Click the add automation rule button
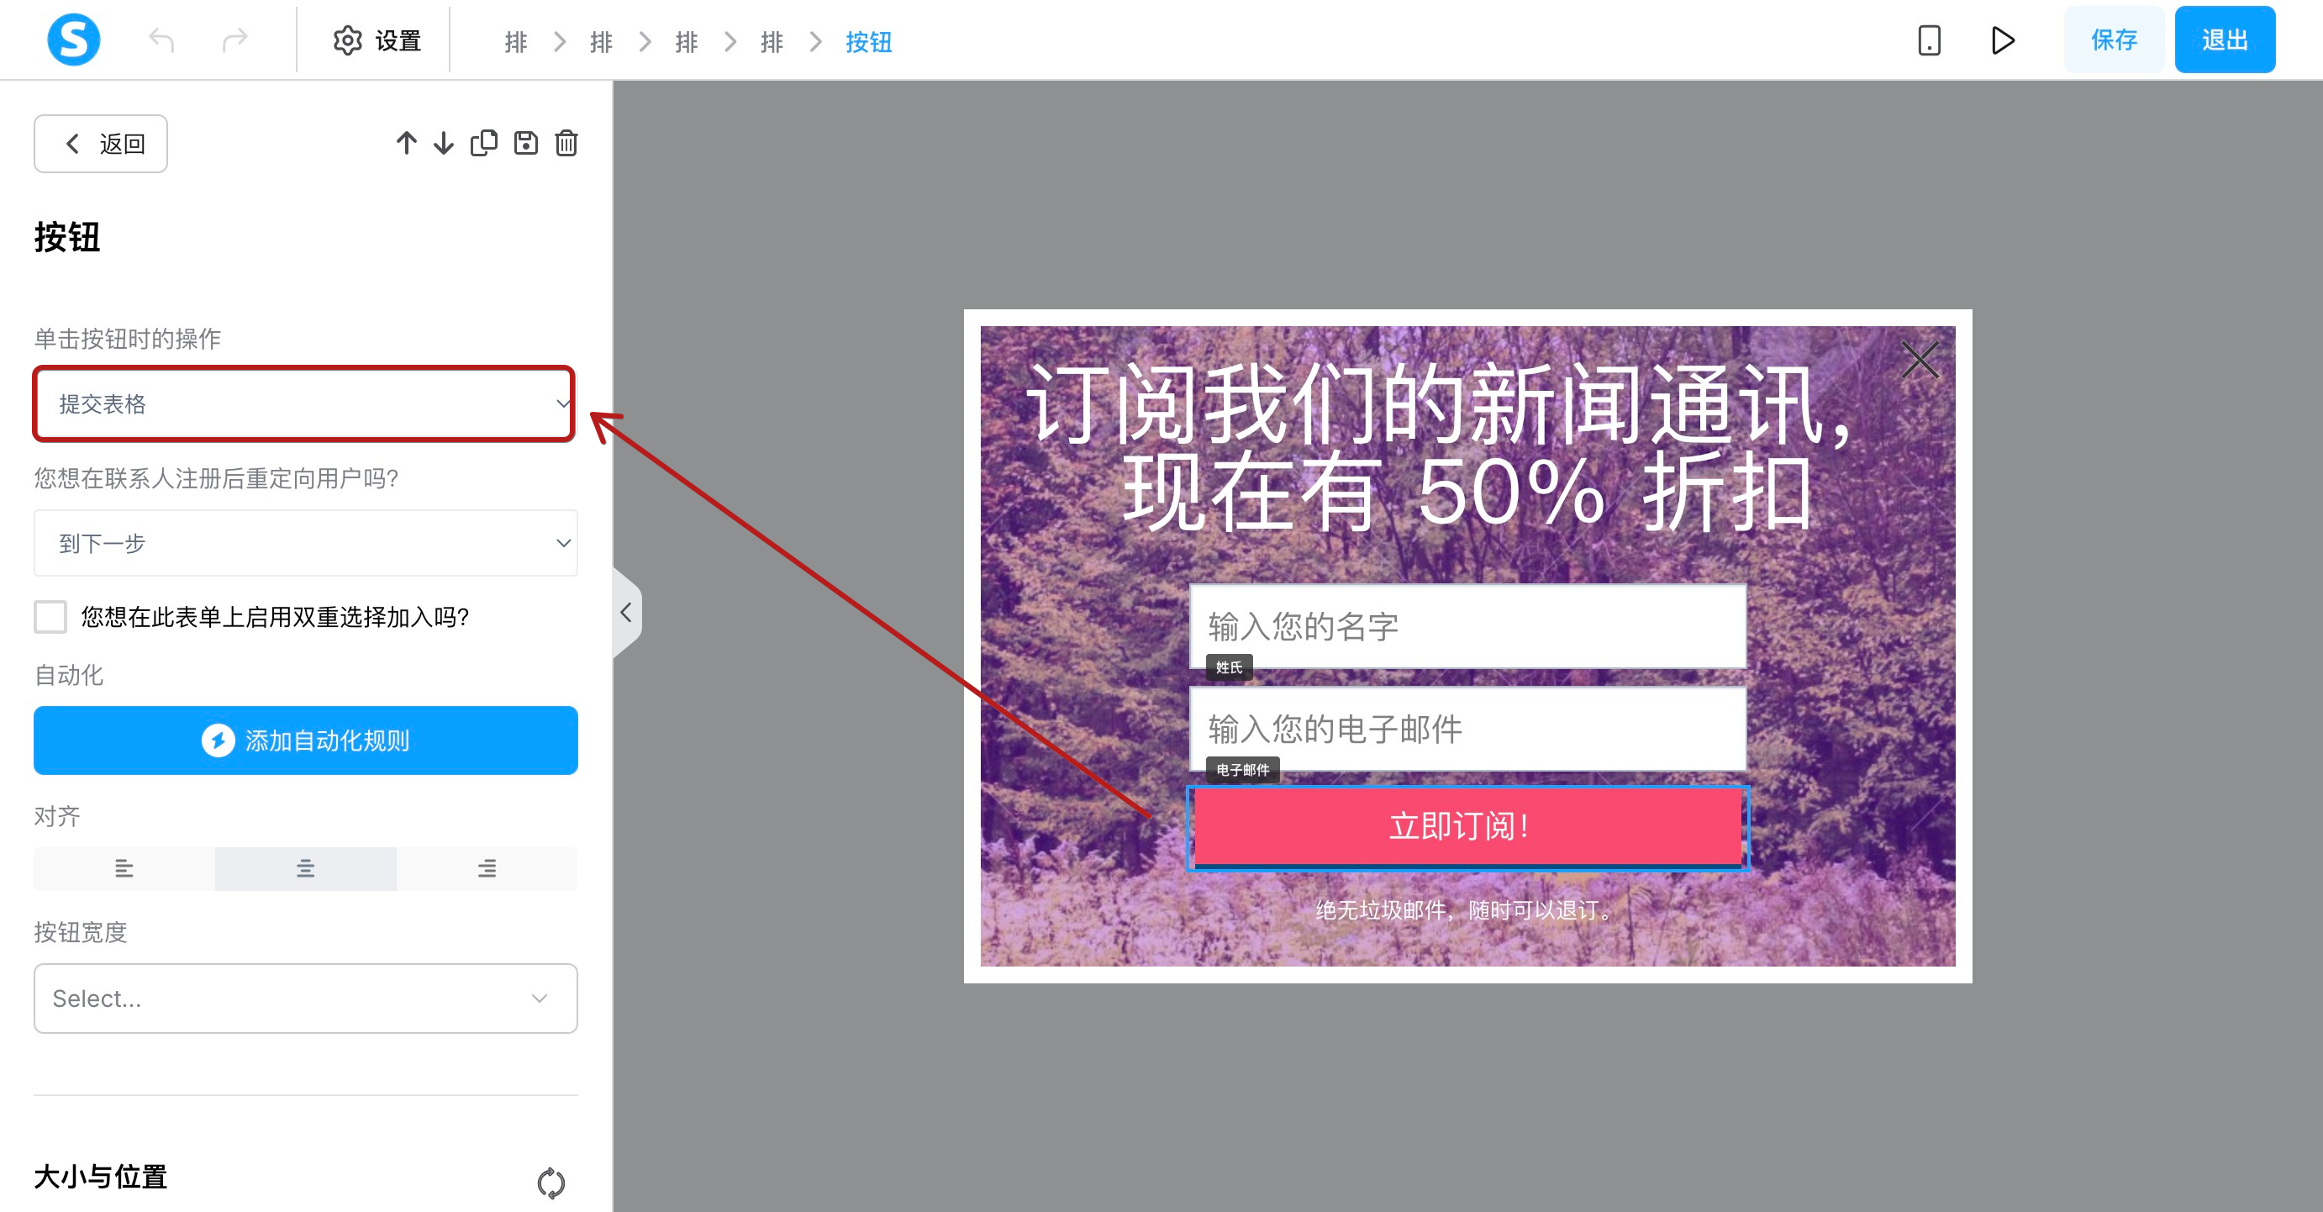 [305, 740]
